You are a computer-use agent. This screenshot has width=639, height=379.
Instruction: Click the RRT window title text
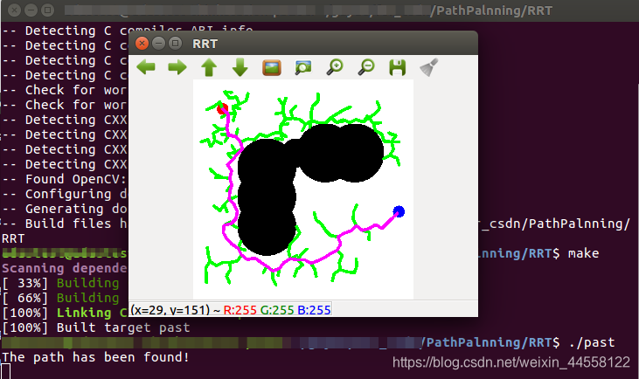pyautogui.click(x=205, y=44)
